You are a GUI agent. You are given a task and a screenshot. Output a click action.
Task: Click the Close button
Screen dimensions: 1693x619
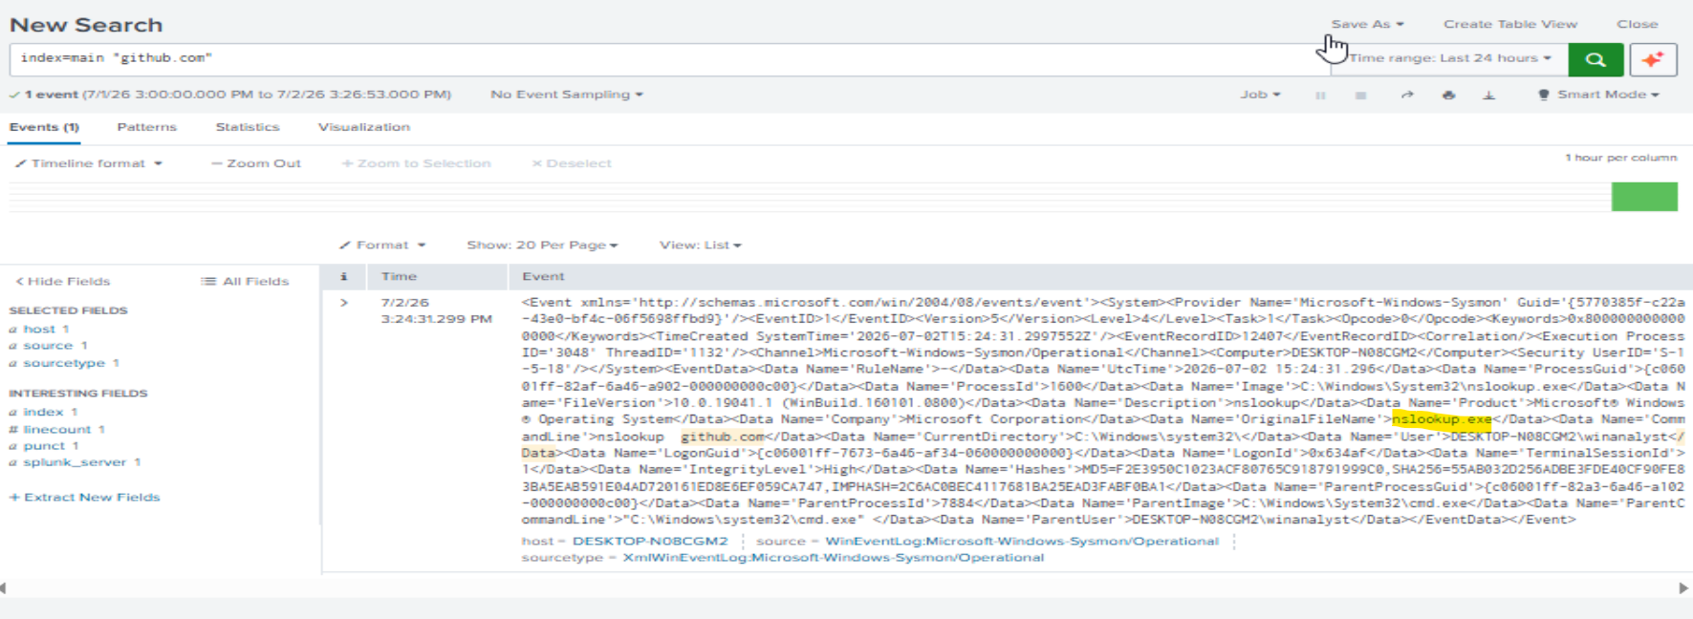coord(1637,24)
